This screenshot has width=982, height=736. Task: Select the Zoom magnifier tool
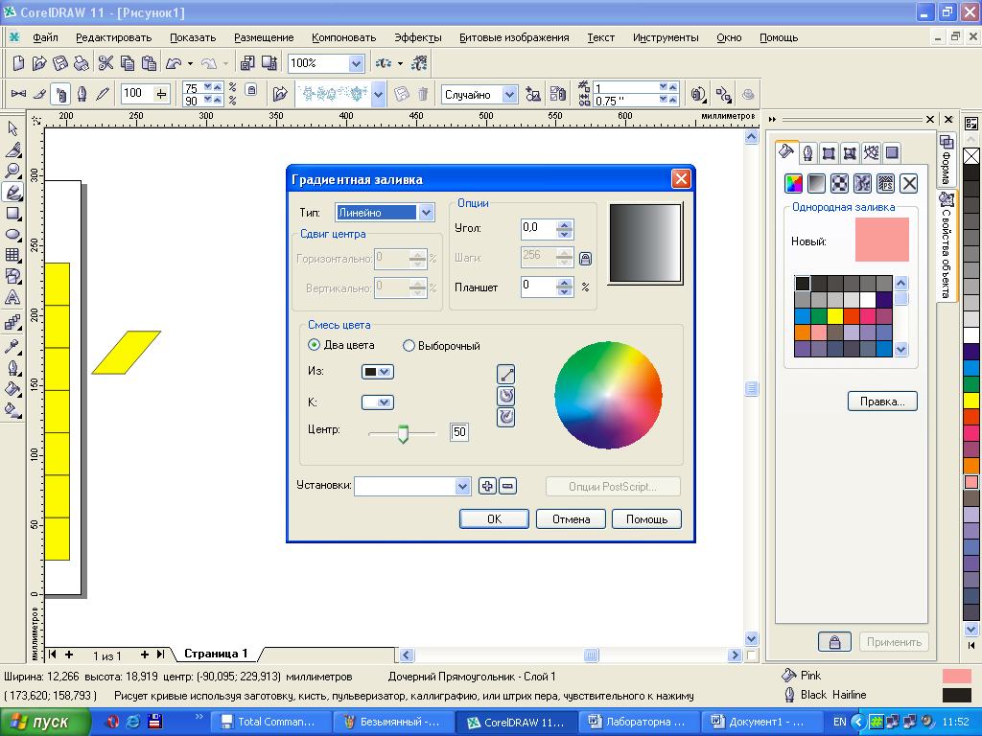(x=12, y=171)
